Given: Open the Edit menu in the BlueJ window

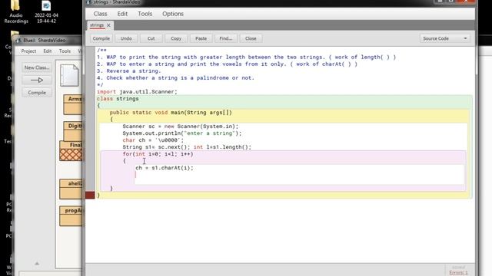Looking at the screenshot, I should (48, 51).
